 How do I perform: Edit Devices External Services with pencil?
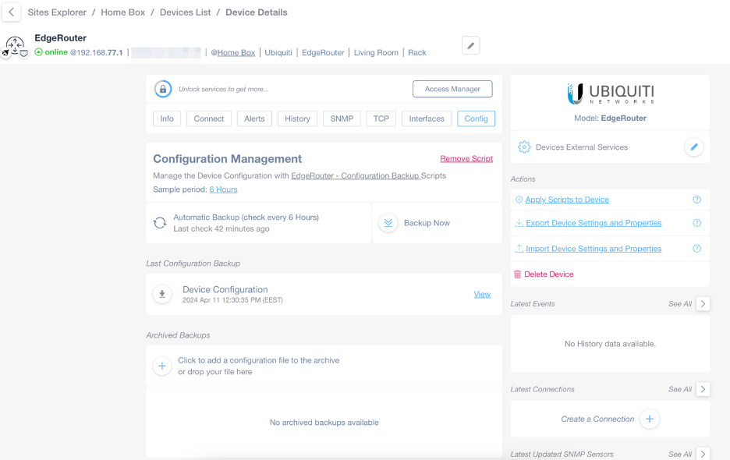point(693,147)
